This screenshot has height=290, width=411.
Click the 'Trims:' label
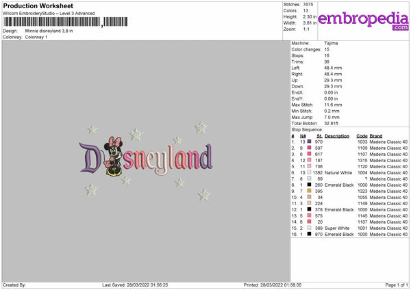[x=297, y=62]
